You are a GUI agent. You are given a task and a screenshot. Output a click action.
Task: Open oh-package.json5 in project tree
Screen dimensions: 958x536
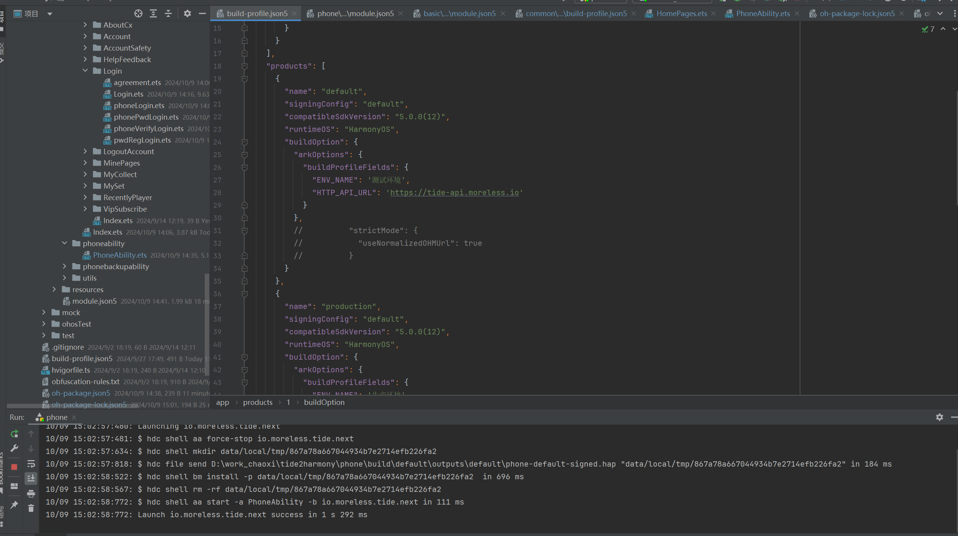click(81, 393)
